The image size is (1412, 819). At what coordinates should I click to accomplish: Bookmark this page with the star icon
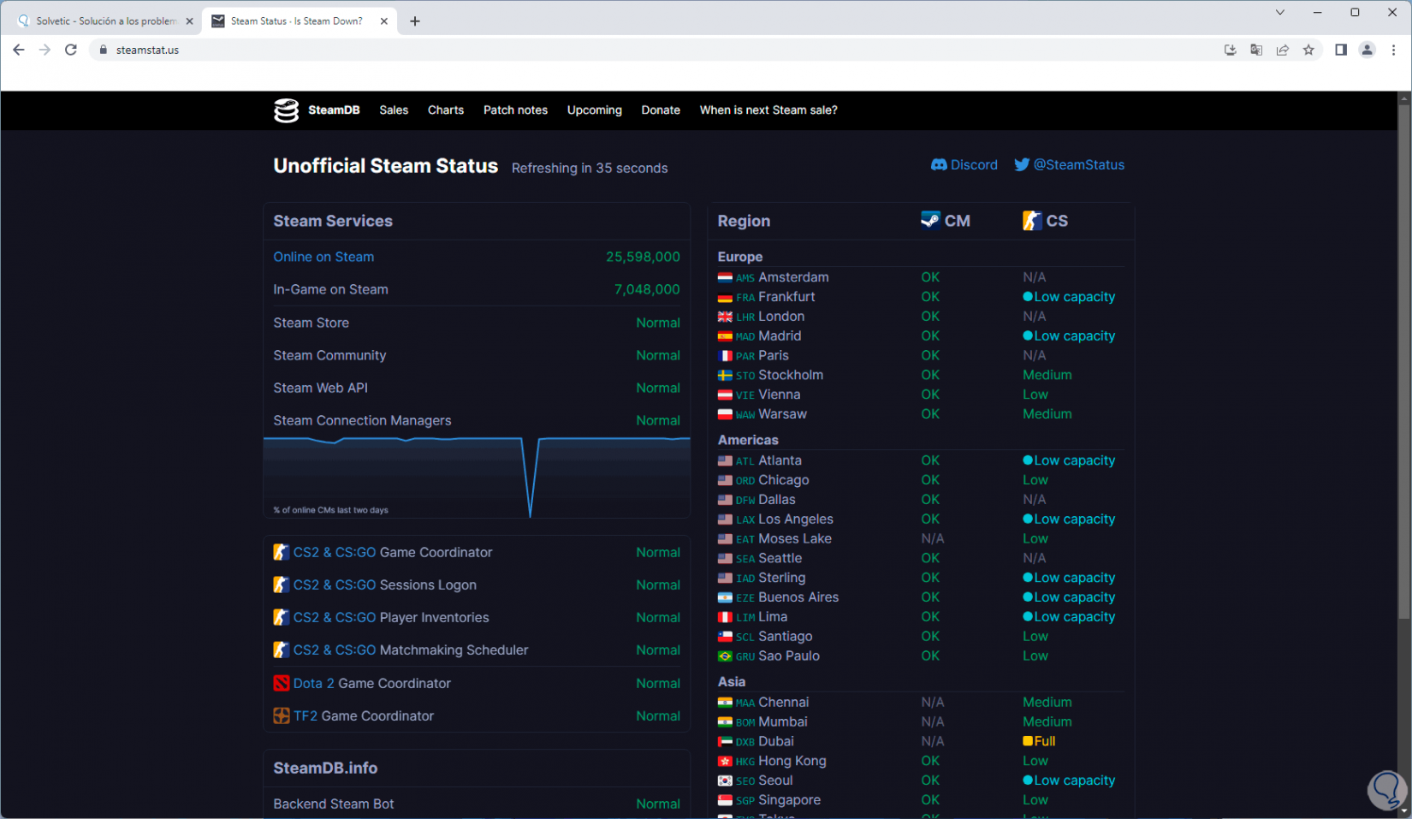coord(1308,50)
